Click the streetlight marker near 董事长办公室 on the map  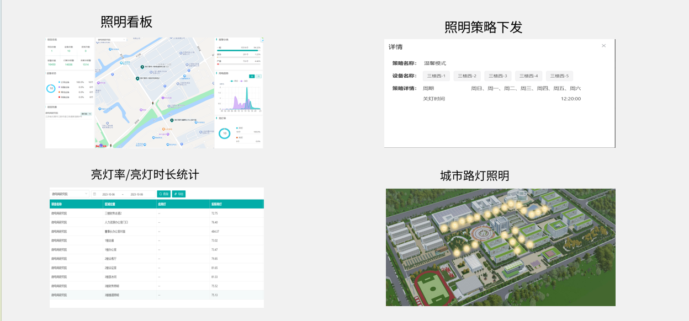172,120
